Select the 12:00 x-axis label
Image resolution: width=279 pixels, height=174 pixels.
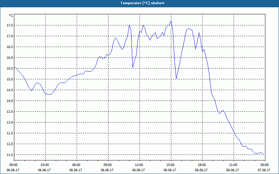(139, 165)
